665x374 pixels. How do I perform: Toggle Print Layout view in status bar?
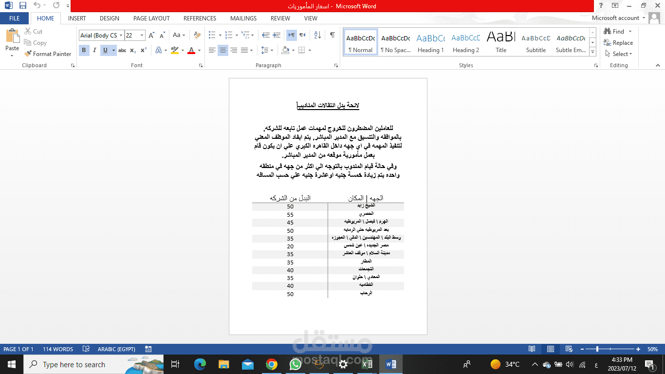[x=550, y=349]
